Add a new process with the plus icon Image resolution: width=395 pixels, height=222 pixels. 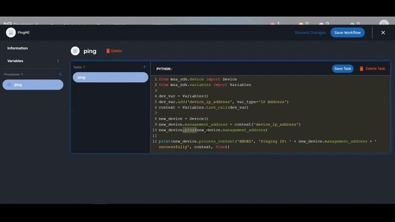[x=60, y=74]
